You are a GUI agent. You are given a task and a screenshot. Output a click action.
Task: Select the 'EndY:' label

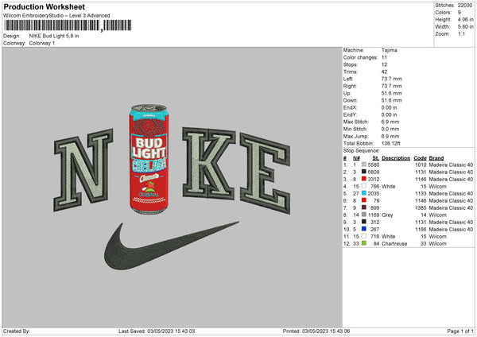350,114
